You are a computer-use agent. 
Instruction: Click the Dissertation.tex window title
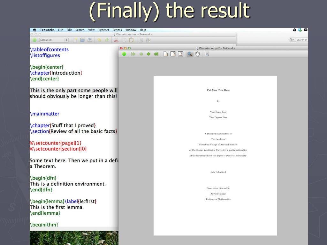[x=134, y=34]
